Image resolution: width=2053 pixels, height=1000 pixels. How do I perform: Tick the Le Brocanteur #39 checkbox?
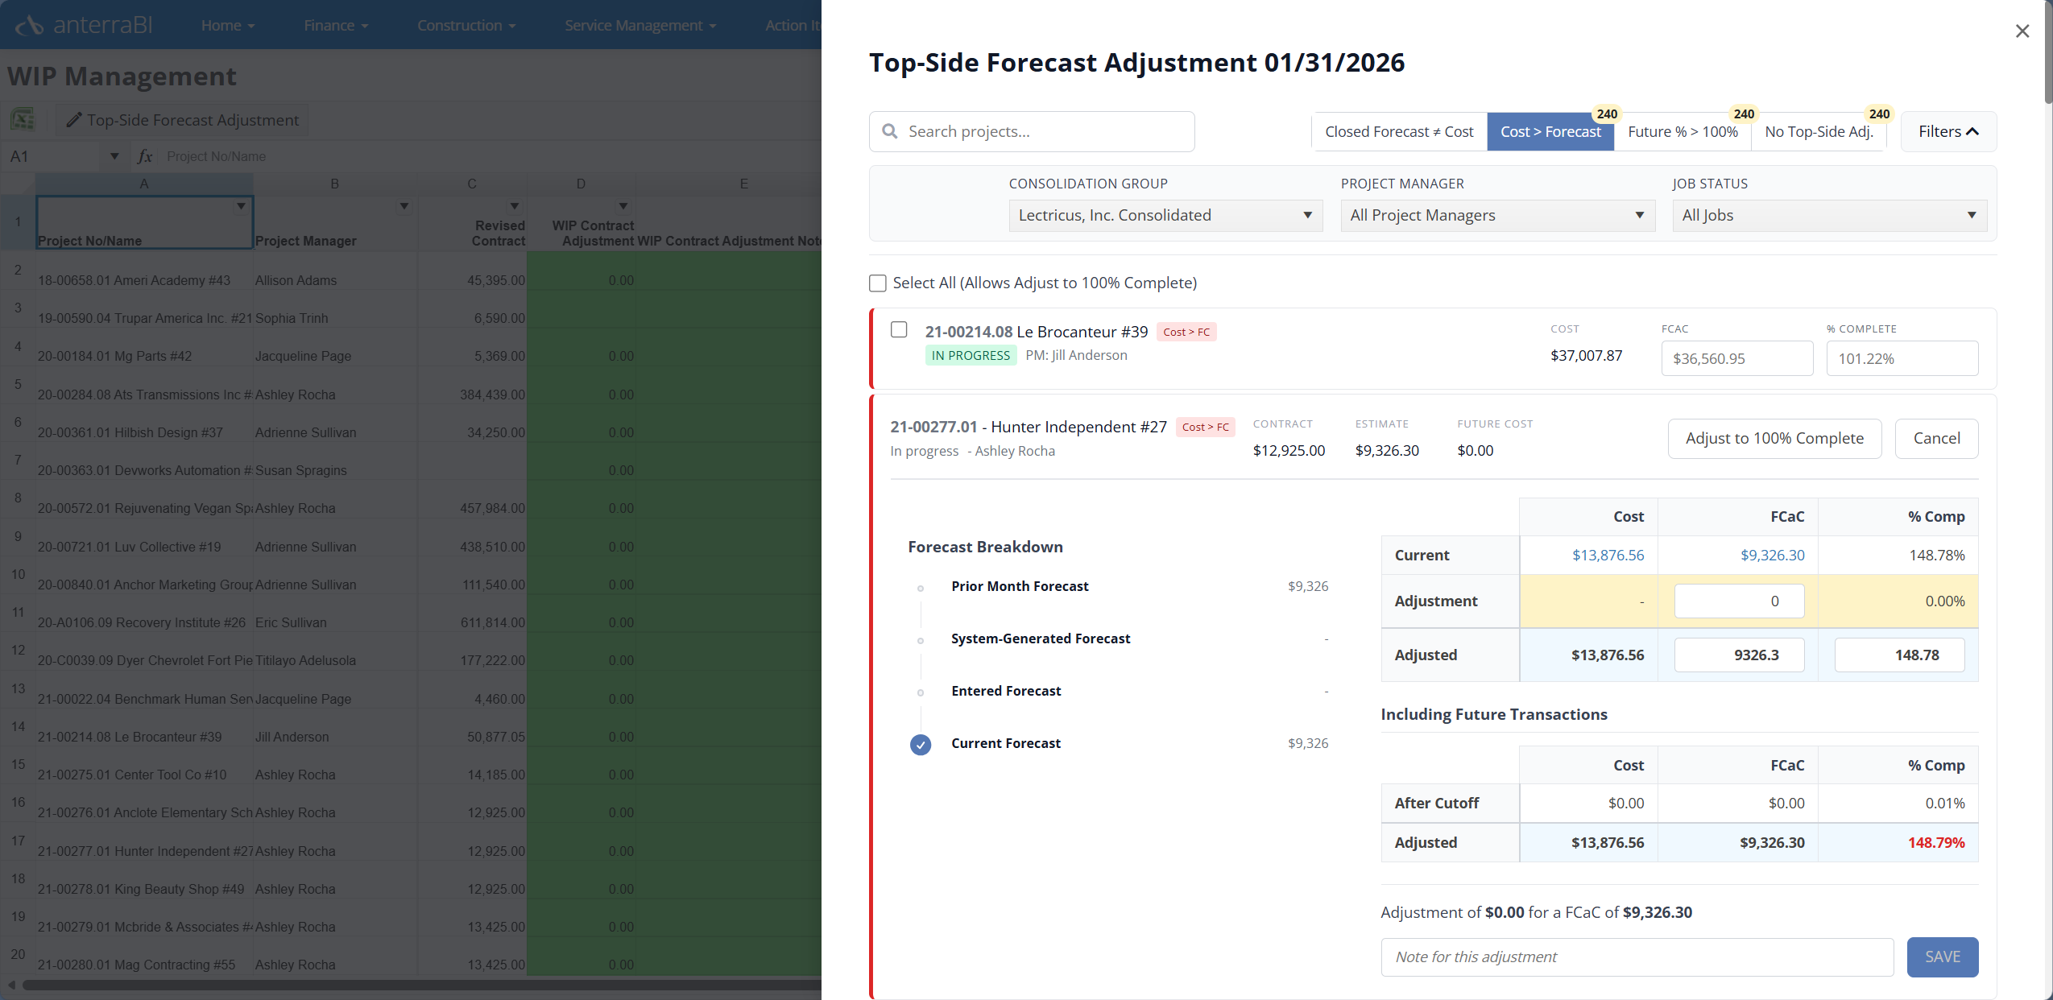(x=899, y=330)
